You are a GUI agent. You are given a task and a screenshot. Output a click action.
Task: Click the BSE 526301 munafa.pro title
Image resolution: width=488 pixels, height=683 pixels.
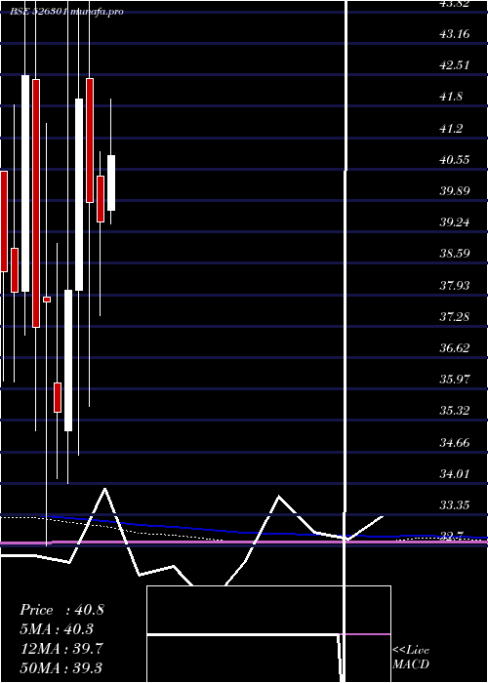click(x=66, y=12)
